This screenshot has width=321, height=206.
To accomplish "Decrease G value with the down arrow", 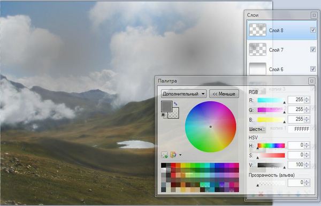I will pos(307,111).
